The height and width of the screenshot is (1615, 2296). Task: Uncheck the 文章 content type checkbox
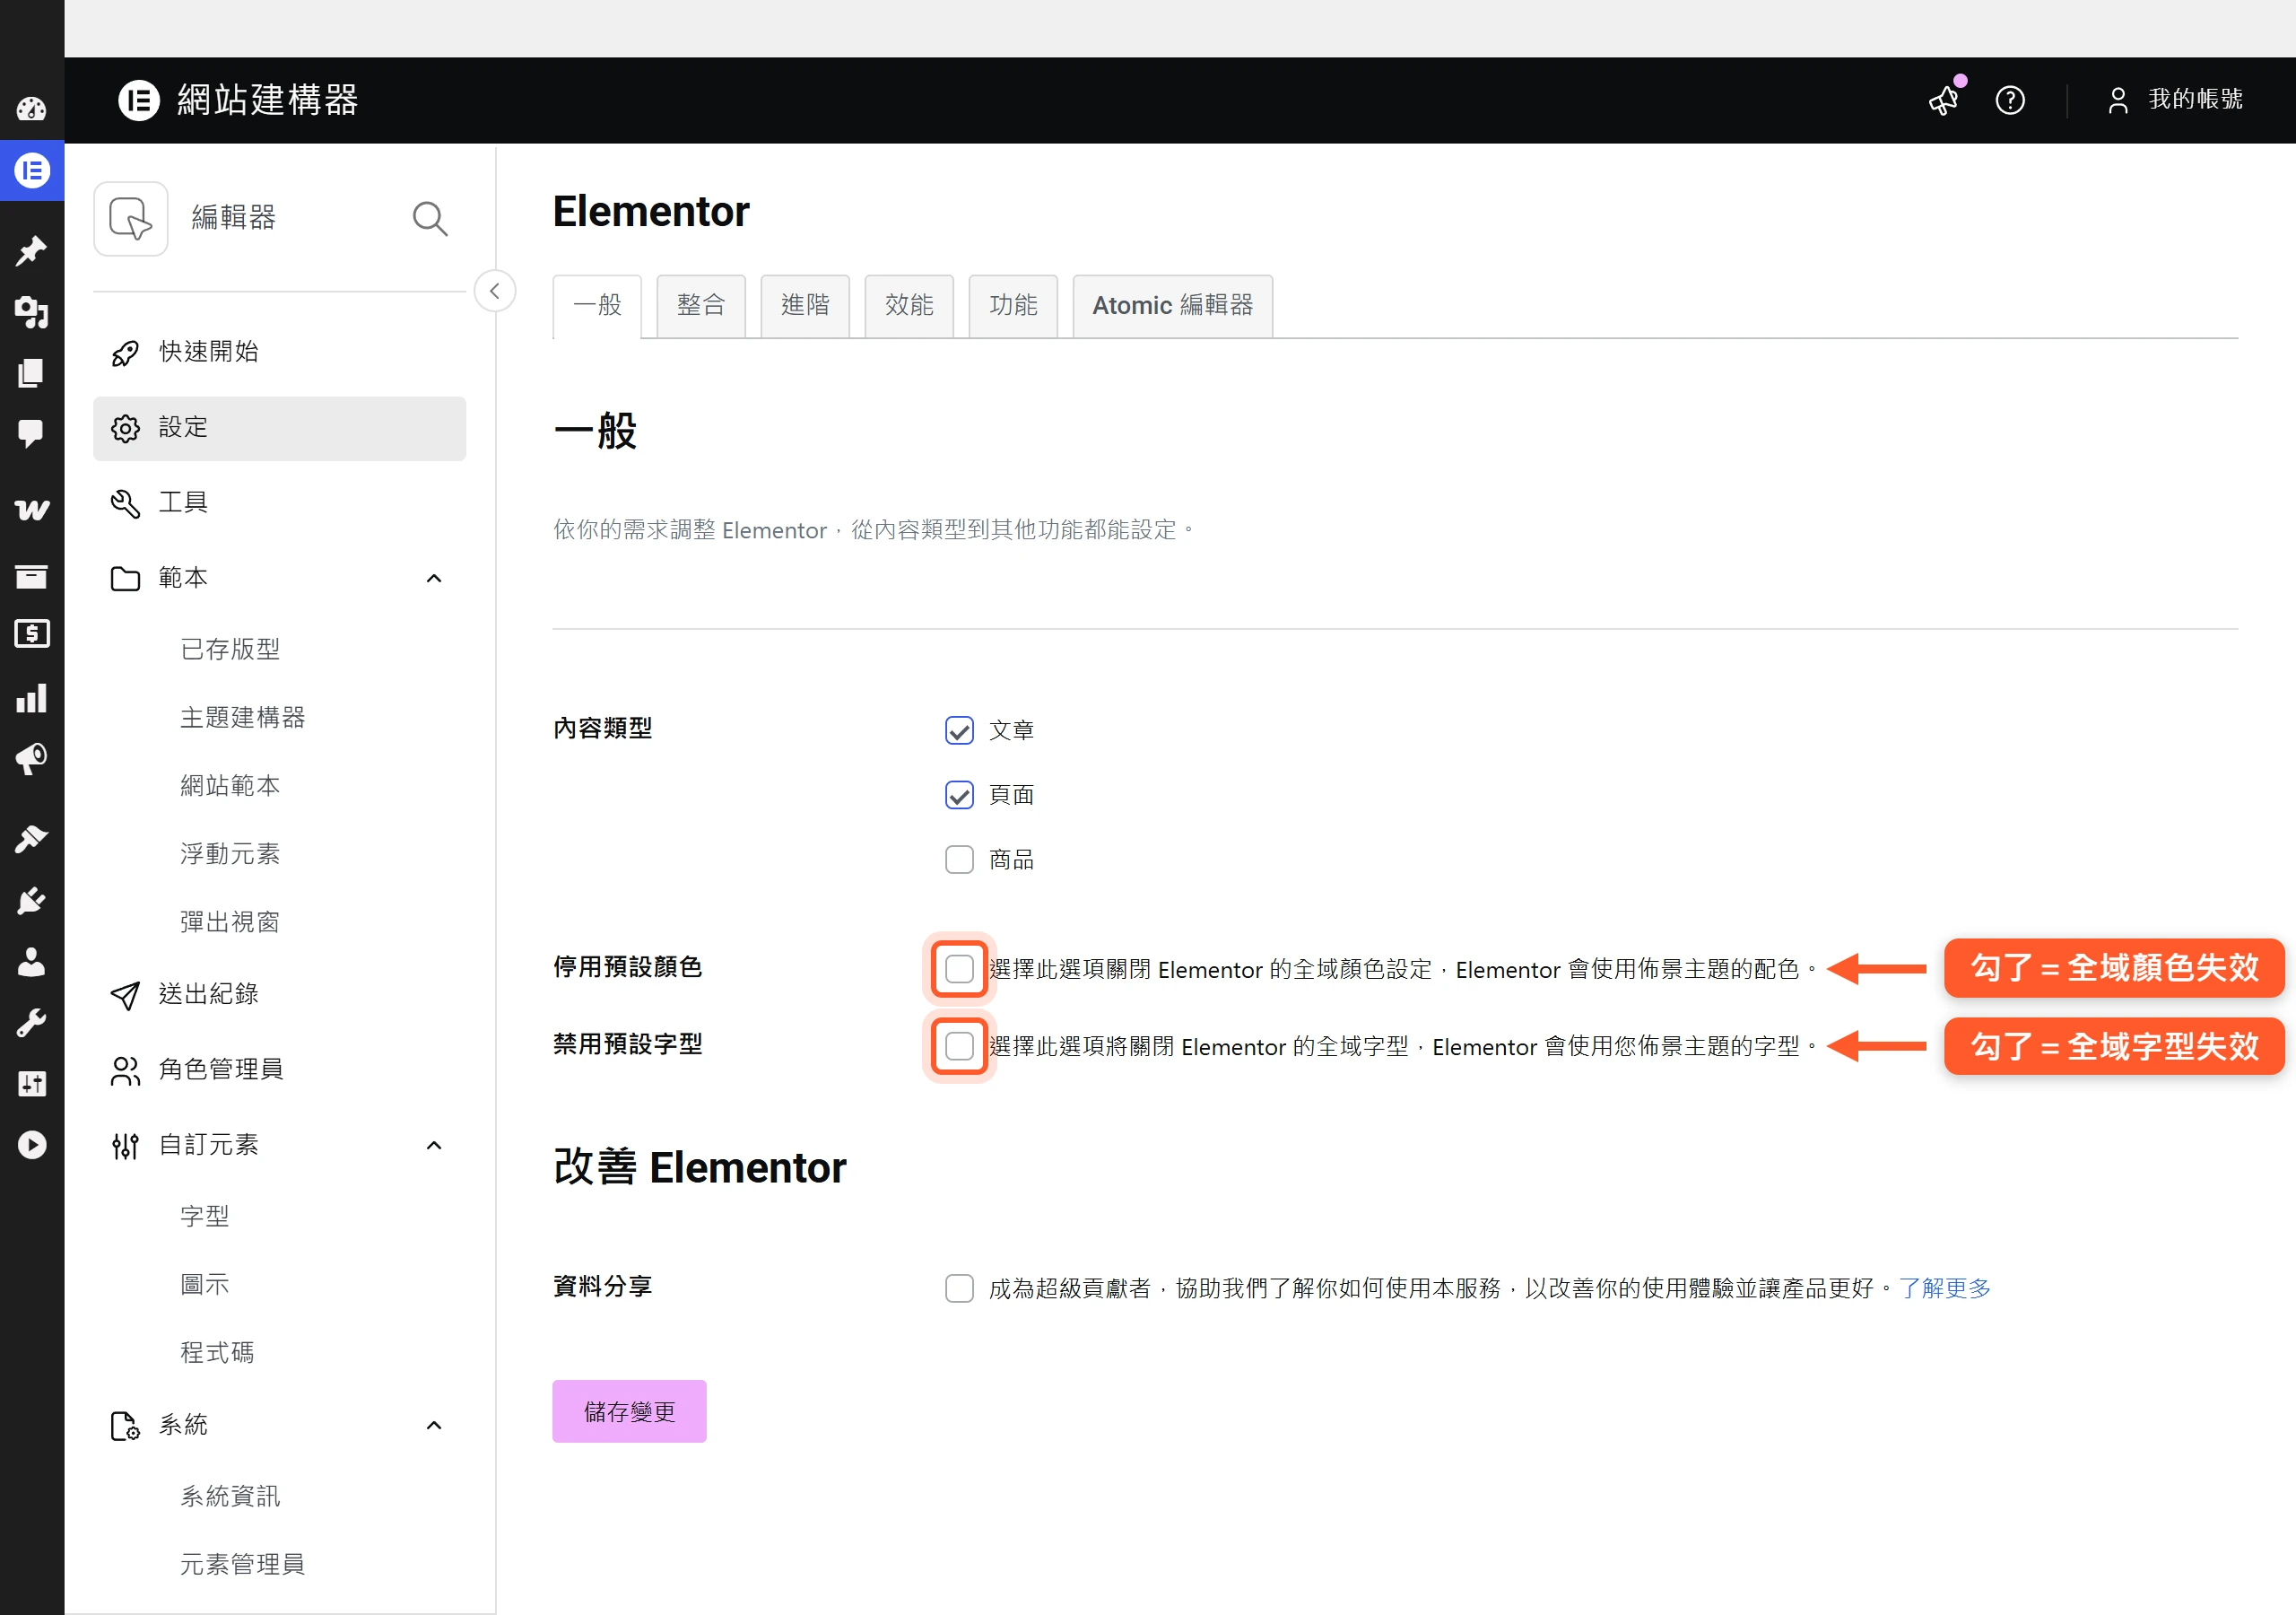(959, 730)
